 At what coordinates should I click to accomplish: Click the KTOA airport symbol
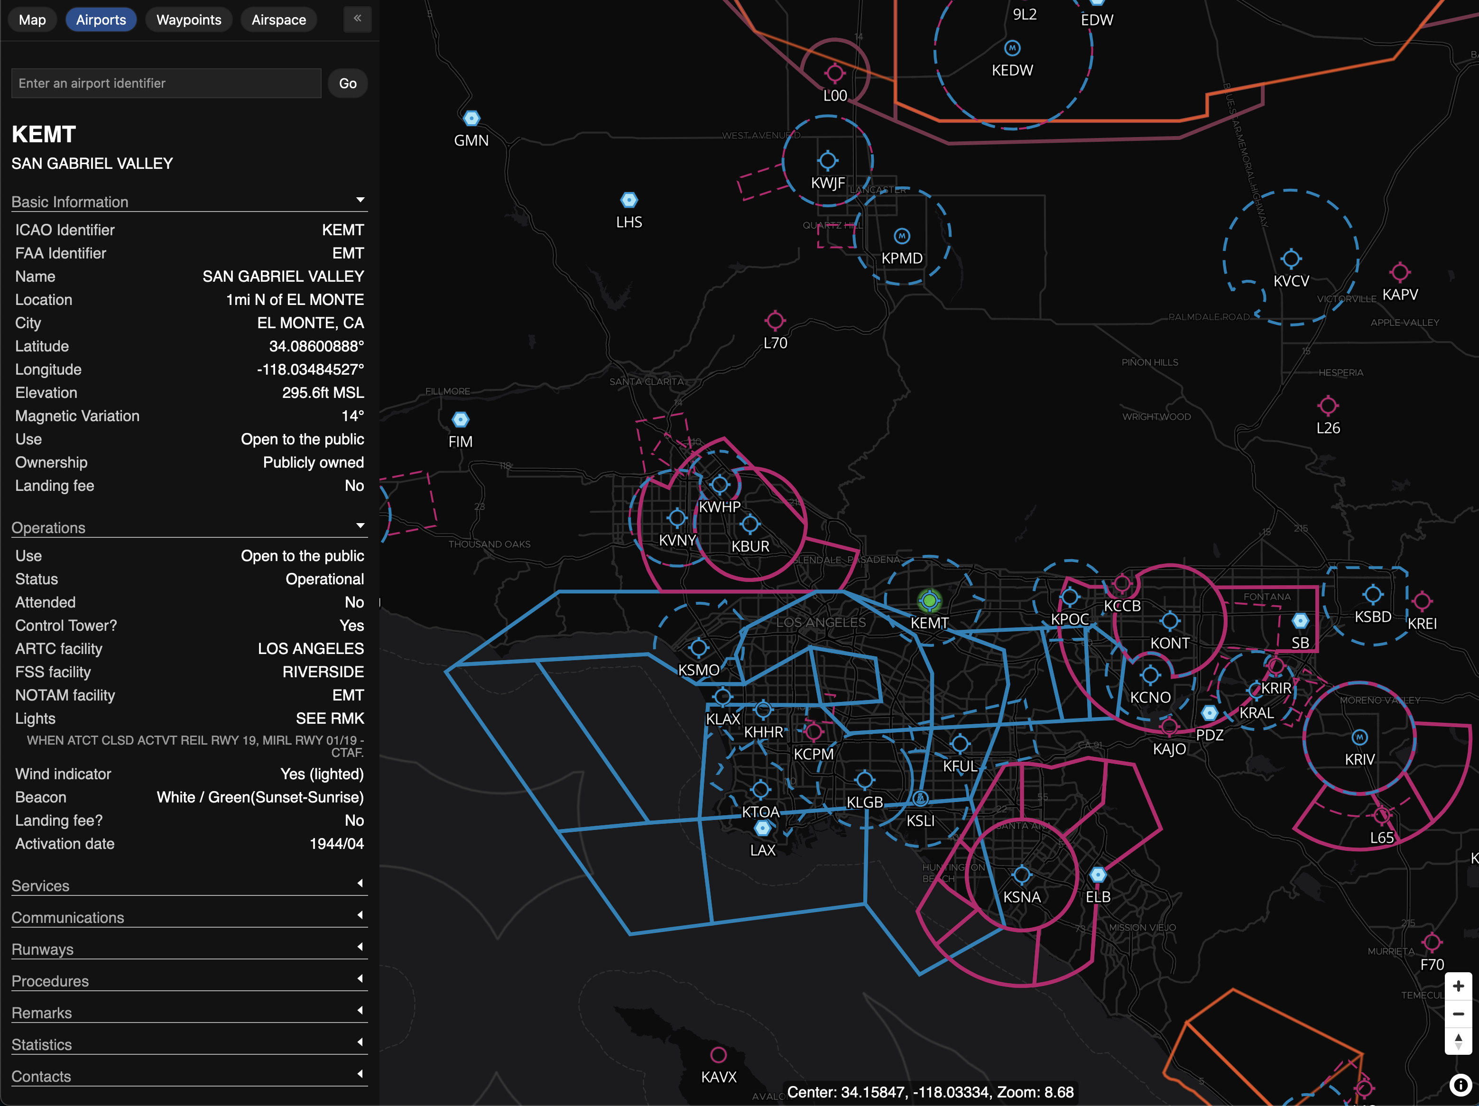(760, 790)
